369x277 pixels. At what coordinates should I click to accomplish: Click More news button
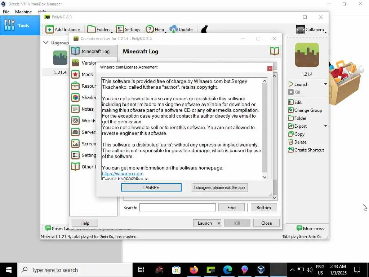pos(310,228)
